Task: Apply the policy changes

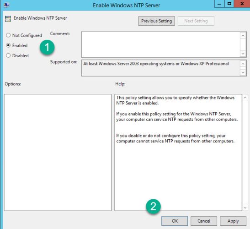Action: 233,221
